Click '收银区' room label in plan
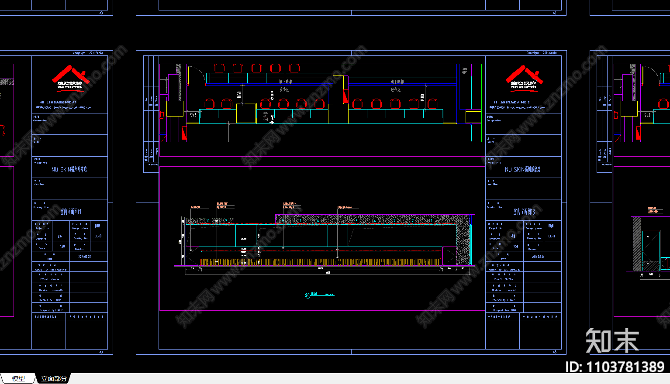The width and height of the screenshot is (670, 384). (x=396, y=89)
